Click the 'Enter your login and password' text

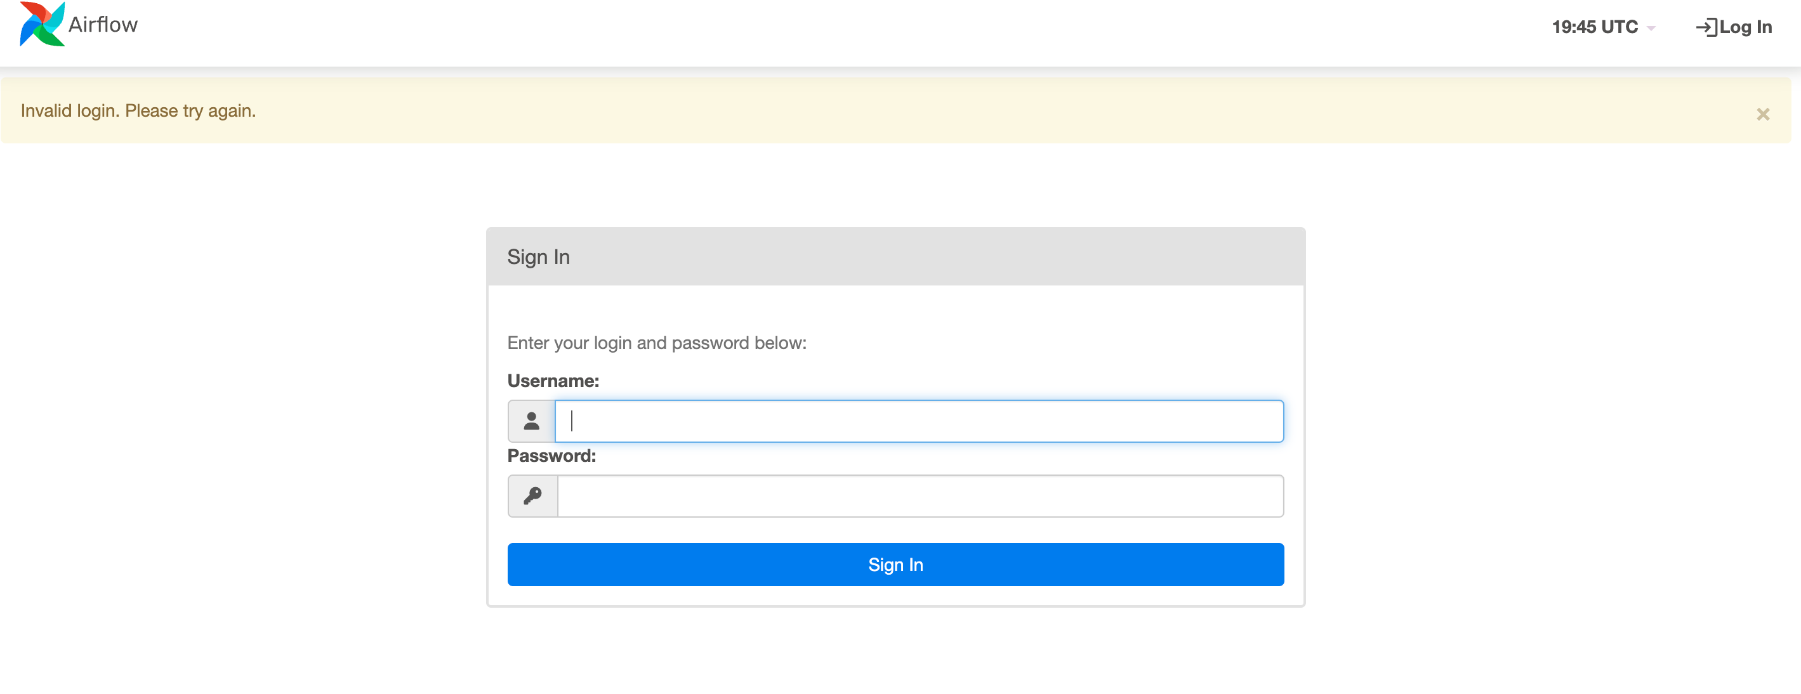pos(657,343)
